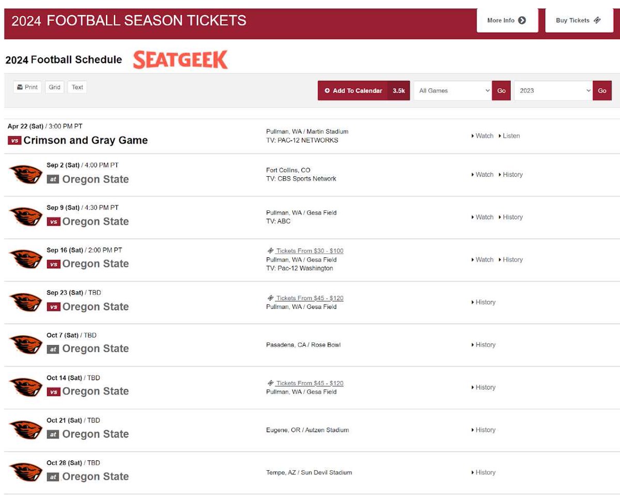Open the 2023 season dropdown

[x=552, y=90]
